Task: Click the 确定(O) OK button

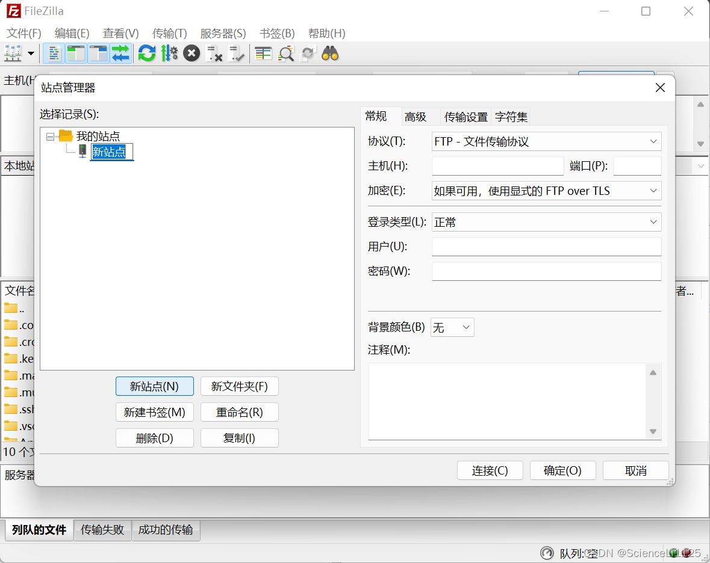Action: coord(562,471)
